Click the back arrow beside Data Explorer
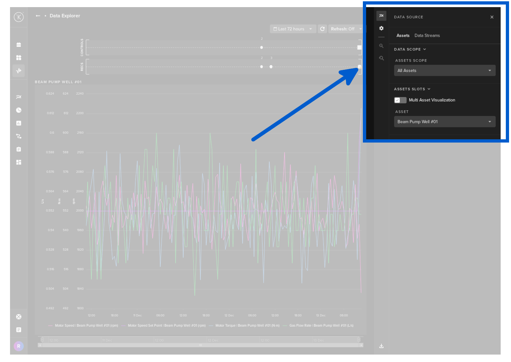 38,16
